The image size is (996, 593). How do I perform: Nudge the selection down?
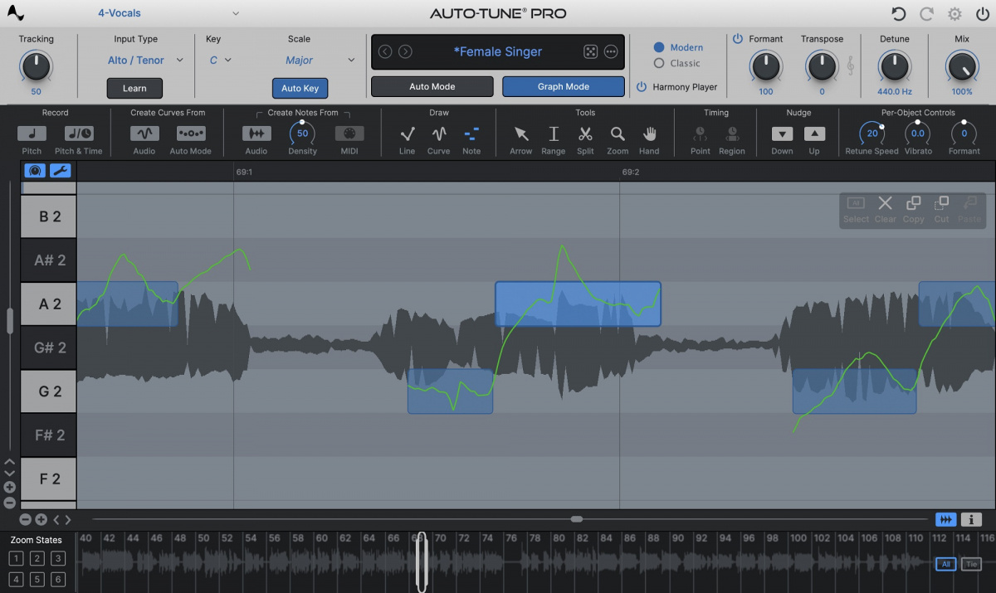click(x=782, y=134)
